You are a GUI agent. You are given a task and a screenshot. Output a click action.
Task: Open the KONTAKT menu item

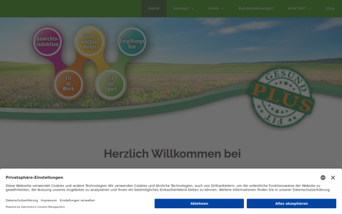click(297, 9)
